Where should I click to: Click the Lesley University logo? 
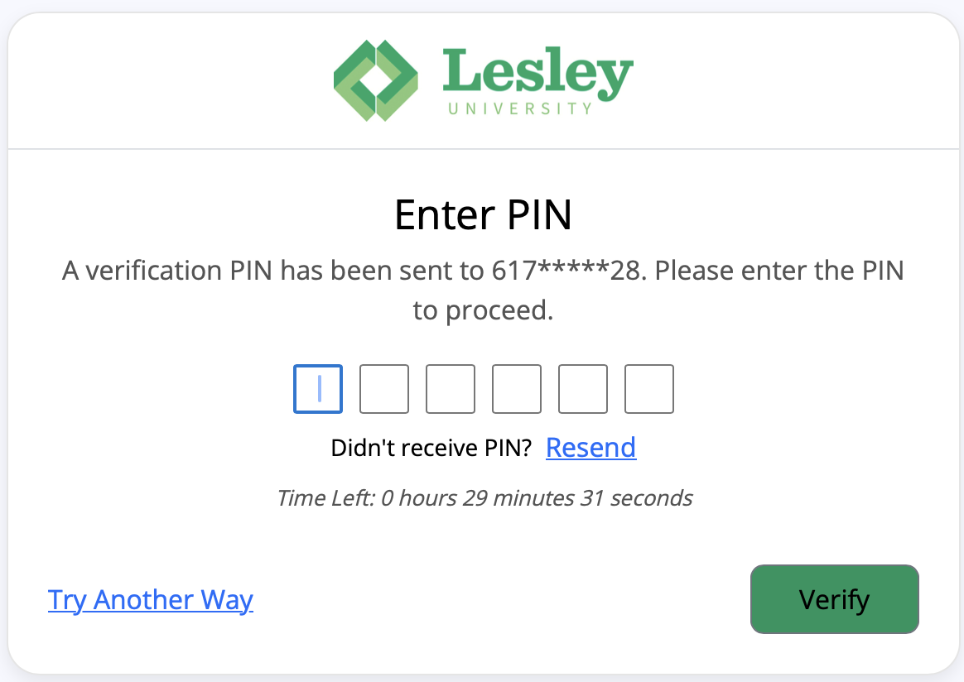click(x=483, y=80)
